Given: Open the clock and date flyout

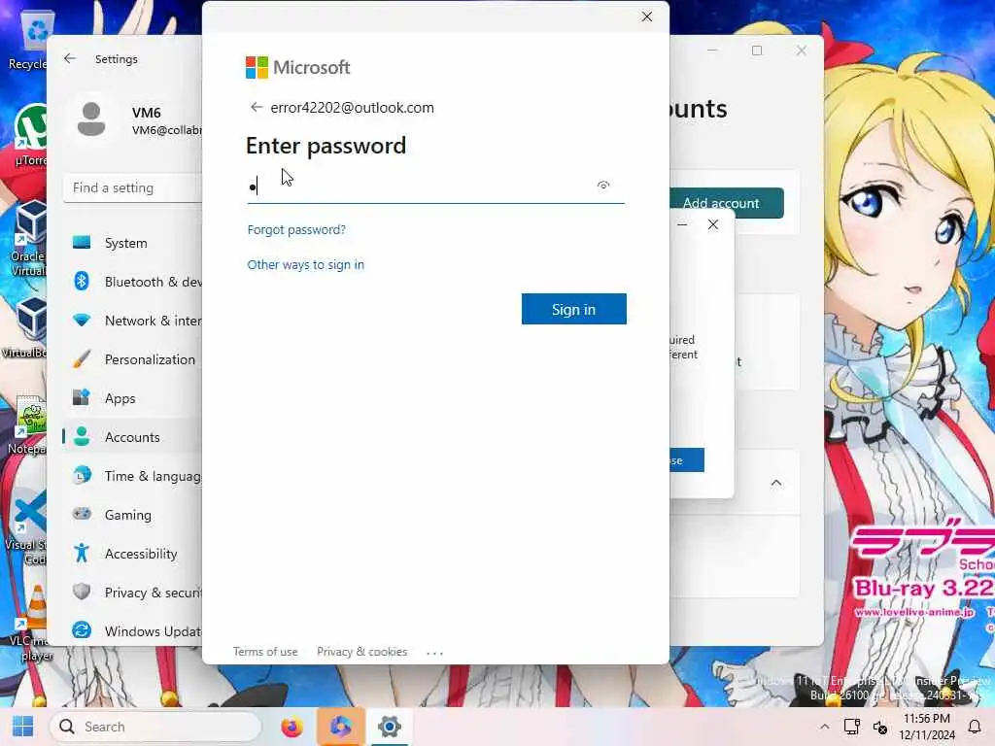Looking at the screenshot, I should [926, 727].
